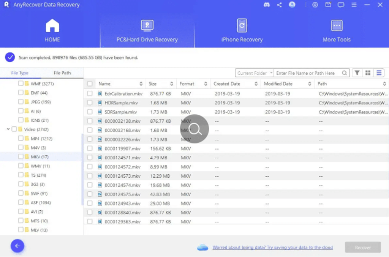389x257 pixels.
Task: Click the hamburger menu icon
Action: tap(354, 5)
